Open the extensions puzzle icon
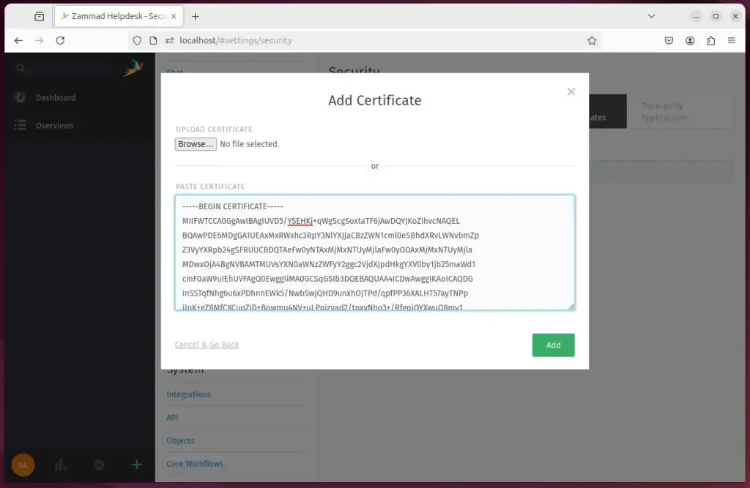Image resolution: width=750 pixels, height=488 pixels. pos(710,41)
